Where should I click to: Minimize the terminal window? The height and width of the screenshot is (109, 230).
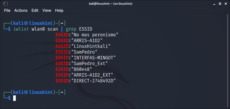point(214,4)
